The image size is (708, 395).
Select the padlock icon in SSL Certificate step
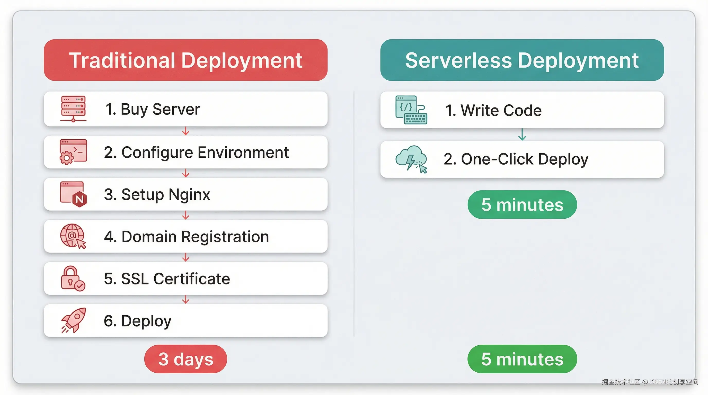tap(72, 278)
